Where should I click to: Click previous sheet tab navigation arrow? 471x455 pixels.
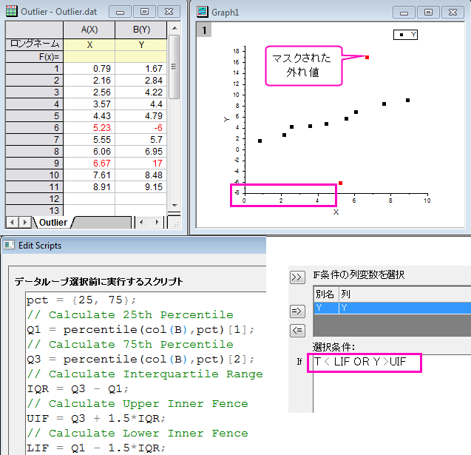tap(12, 223)
